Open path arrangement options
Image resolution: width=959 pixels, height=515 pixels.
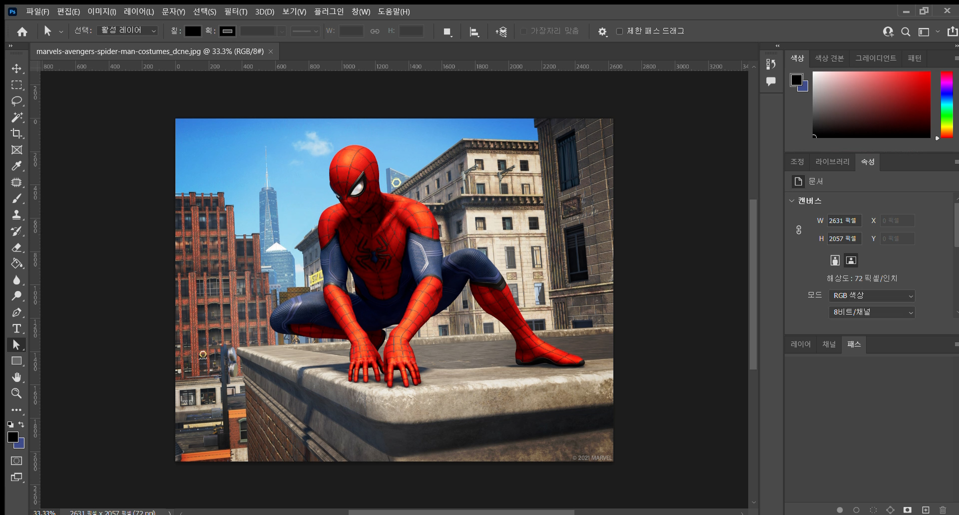(501, 31)
